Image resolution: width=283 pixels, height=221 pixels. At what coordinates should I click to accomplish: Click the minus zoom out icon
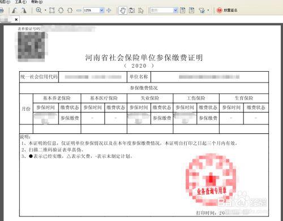(79, 11)
